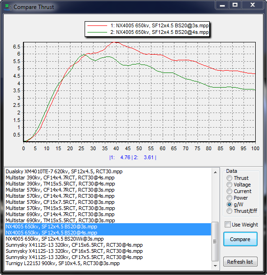The width and height of the screenshot is (267, 275).
Task: Select the Voltage data option
Action: click(x=229, y=185)
